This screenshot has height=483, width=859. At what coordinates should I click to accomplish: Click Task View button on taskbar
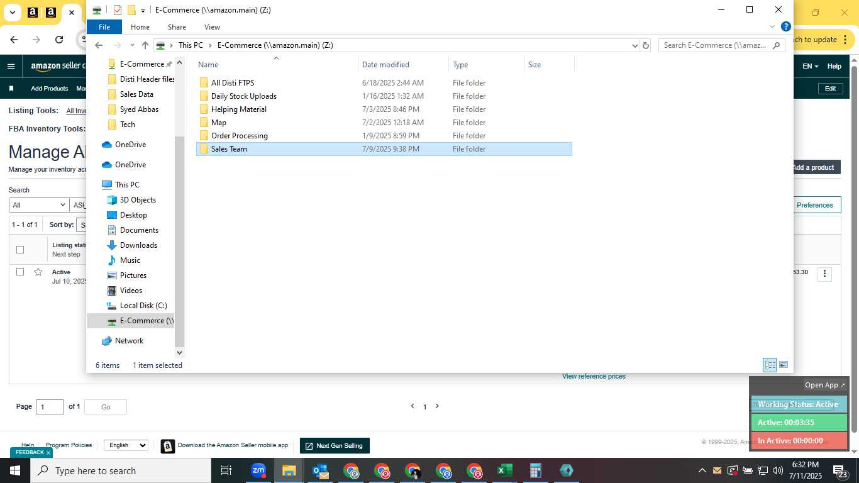tap(226, 470)
